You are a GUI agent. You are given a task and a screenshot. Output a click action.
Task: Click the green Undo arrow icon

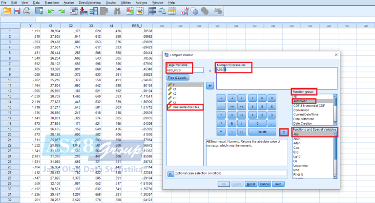(51, 11)
